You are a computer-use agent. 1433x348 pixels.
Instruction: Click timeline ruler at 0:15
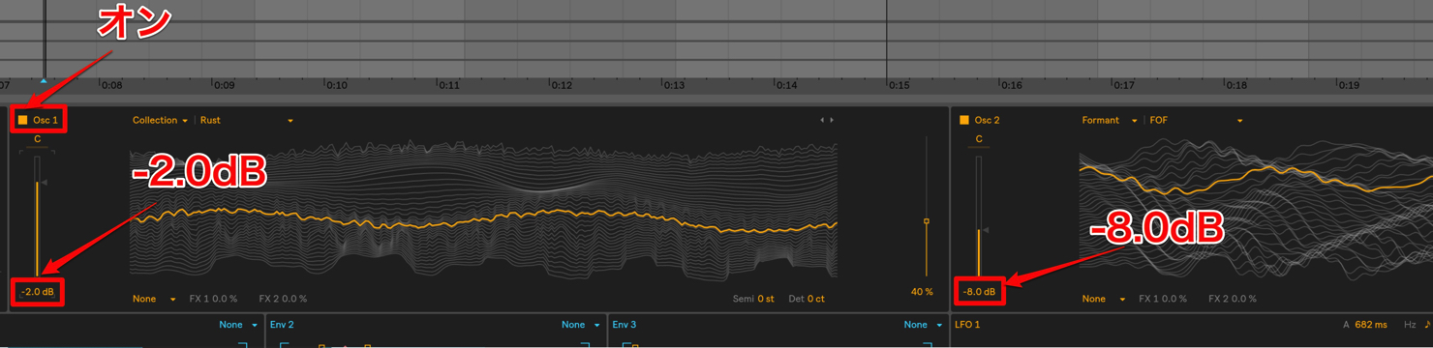tap(899, 85)
